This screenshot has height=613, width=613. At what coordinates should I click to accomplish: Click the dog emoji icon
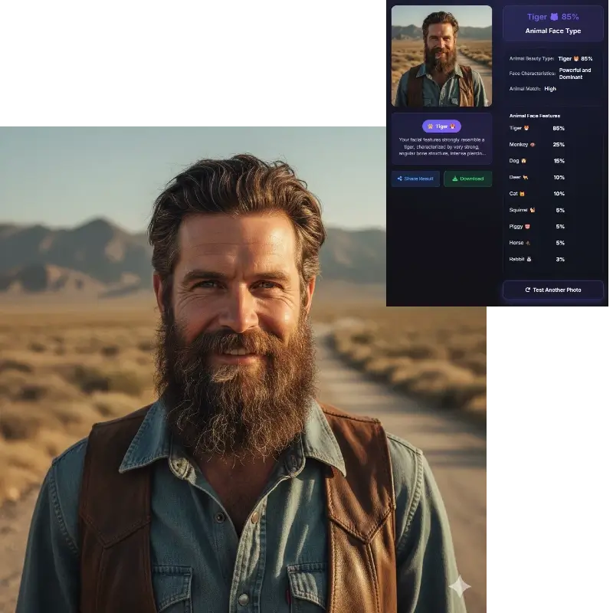click(x=523, y=161)
